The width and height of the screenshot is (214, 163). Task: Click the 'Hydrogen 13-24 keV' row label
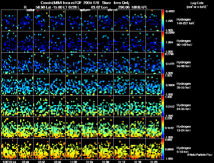tap(184, 128)
